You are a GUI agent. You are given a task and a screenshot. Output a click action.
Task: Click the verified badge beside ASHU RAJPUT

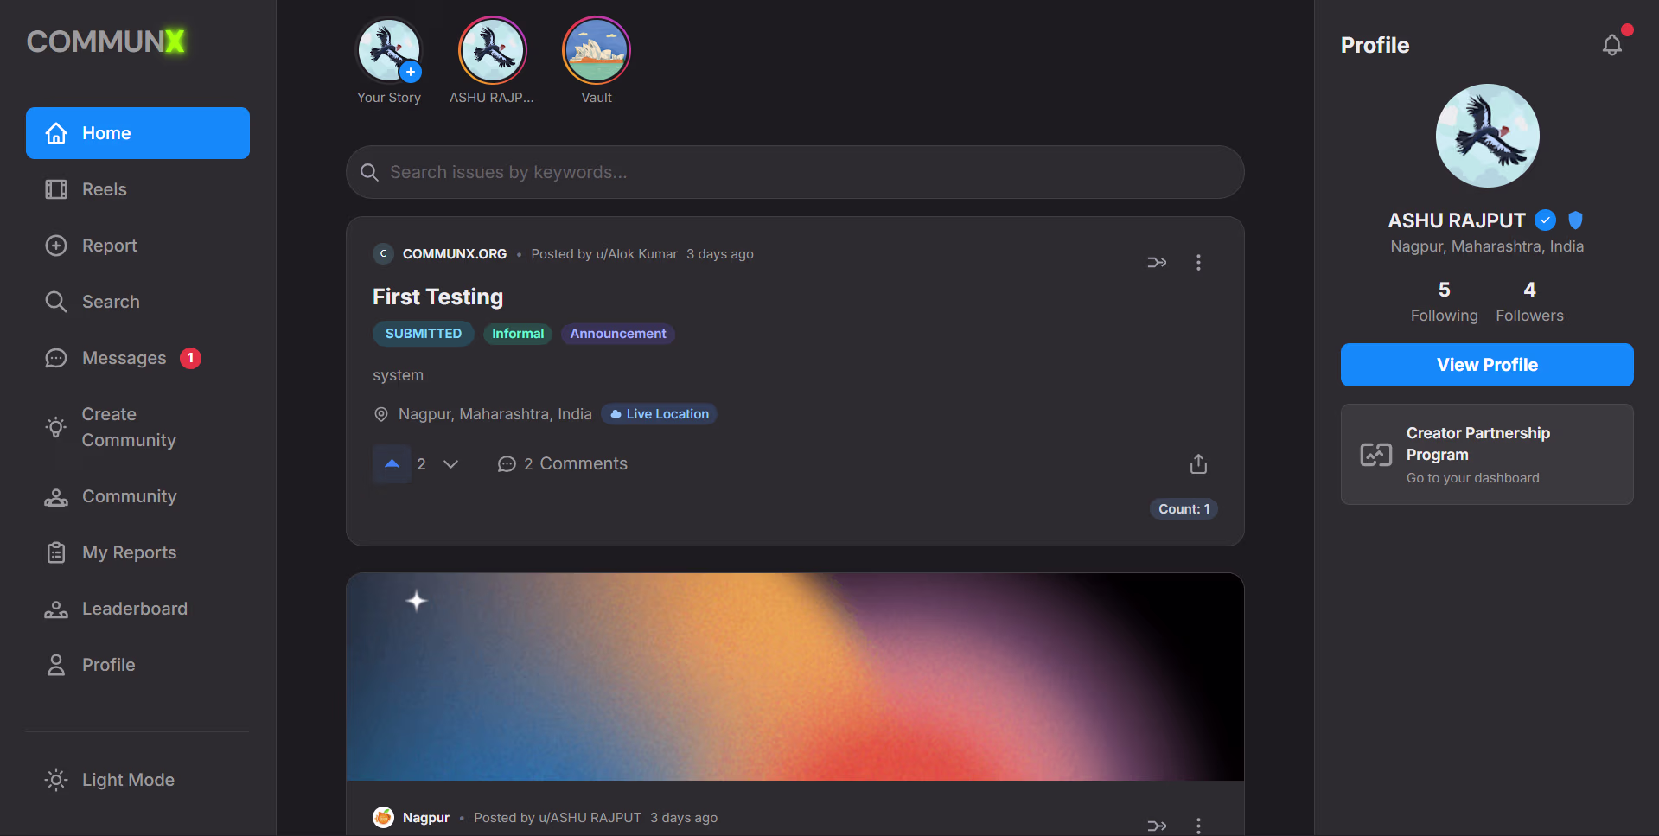pyautogui.click(x=1546, y=220)
